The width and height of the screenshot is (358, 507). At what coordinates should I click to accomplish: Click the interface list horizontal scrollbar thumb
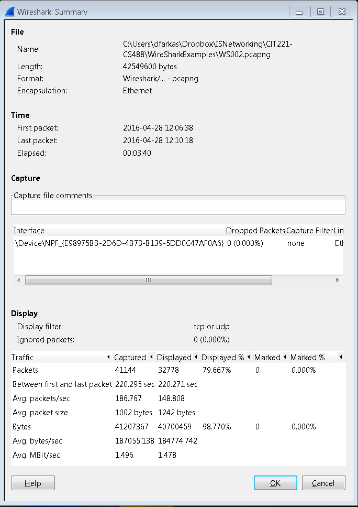click(149, 280)
